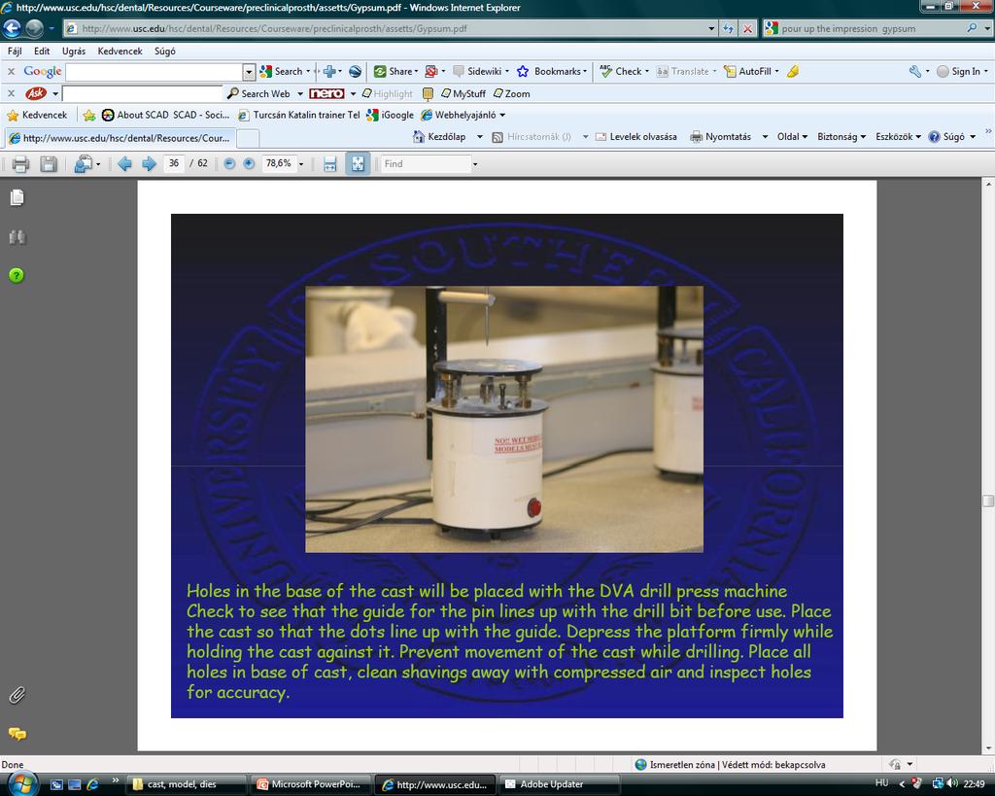Toggle fit one full page icon
Screen dimensions: 995x796
(x=358, y=164)
